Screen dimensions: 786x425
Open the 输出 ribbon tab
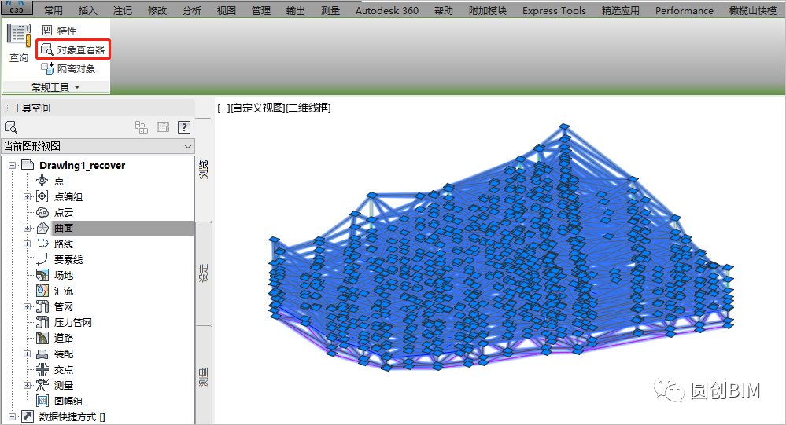pyautogui.click(x=295, y=10)
